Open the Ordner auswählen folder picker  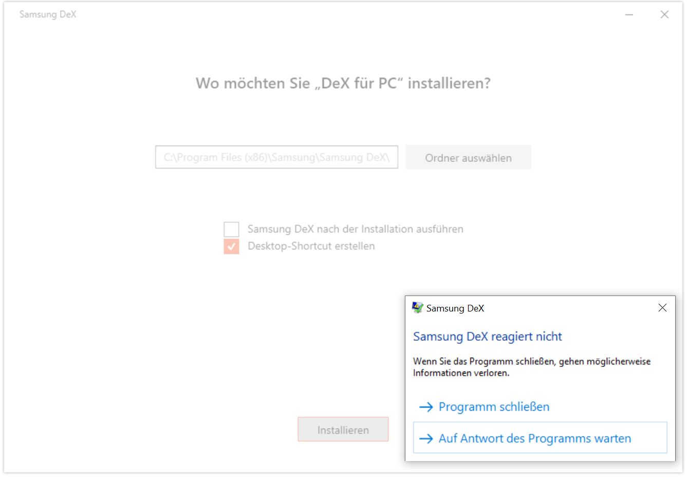(x=468, y=158)
